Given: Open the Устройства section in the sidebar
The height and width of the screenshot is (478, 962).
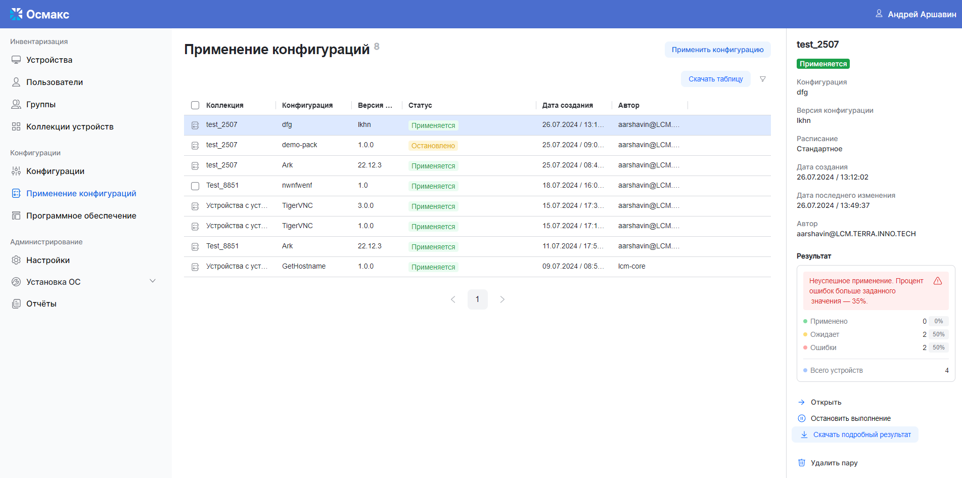Looking at the screenshot, I should click(x=49, y=60).
